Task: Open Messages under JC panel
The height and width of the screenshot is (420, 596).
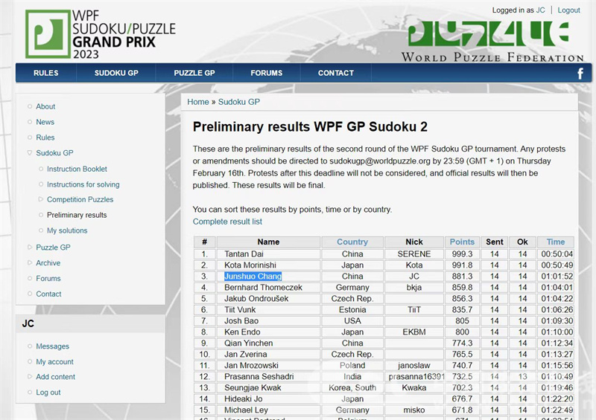Action: [x=52, y=346]
